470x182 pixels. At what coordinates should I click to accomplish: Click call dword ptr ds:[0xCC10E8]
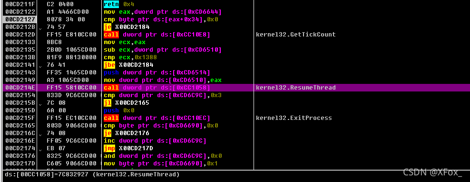click(x=157, y=35)
